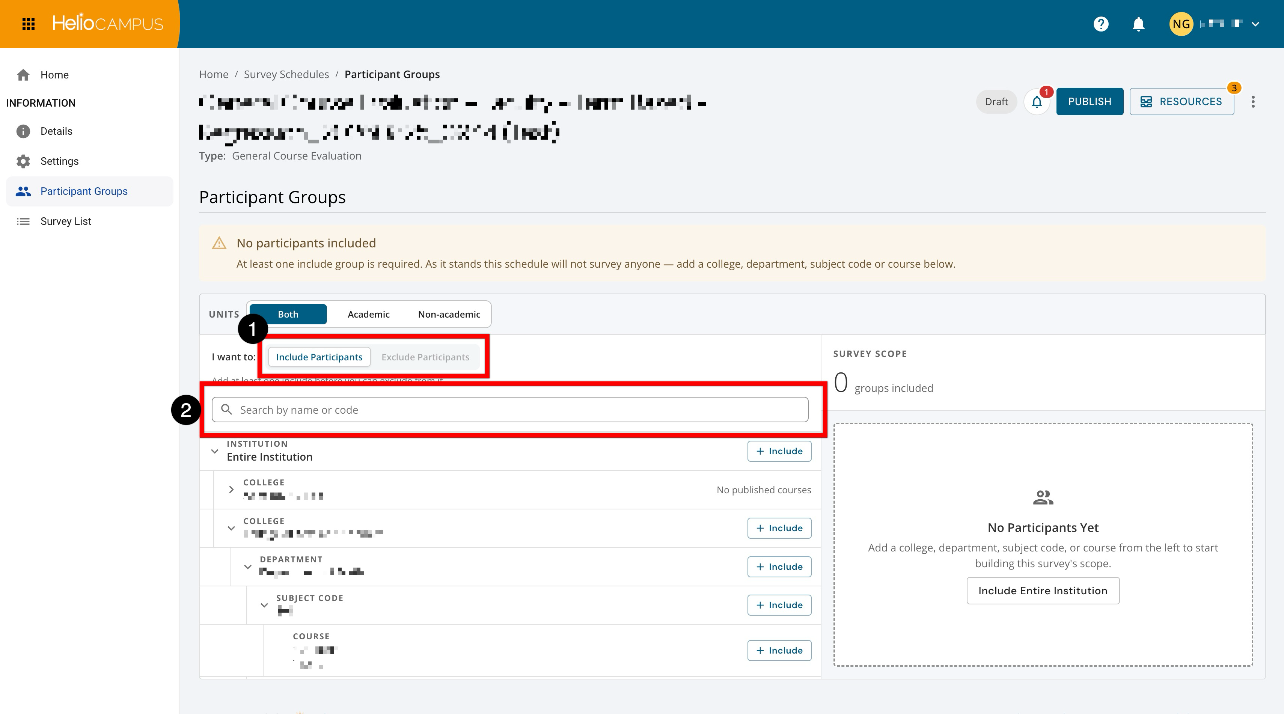Include the Course row
The image size is (1284, 714).
click(x=779, y=650)
